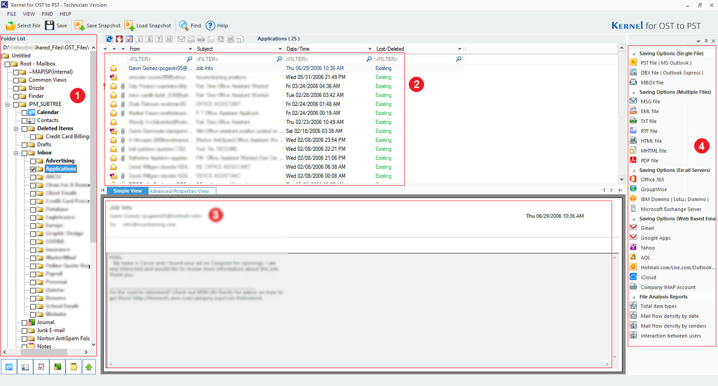Collapse the Inbox tree node
The image size is (718, 386).
16,153
